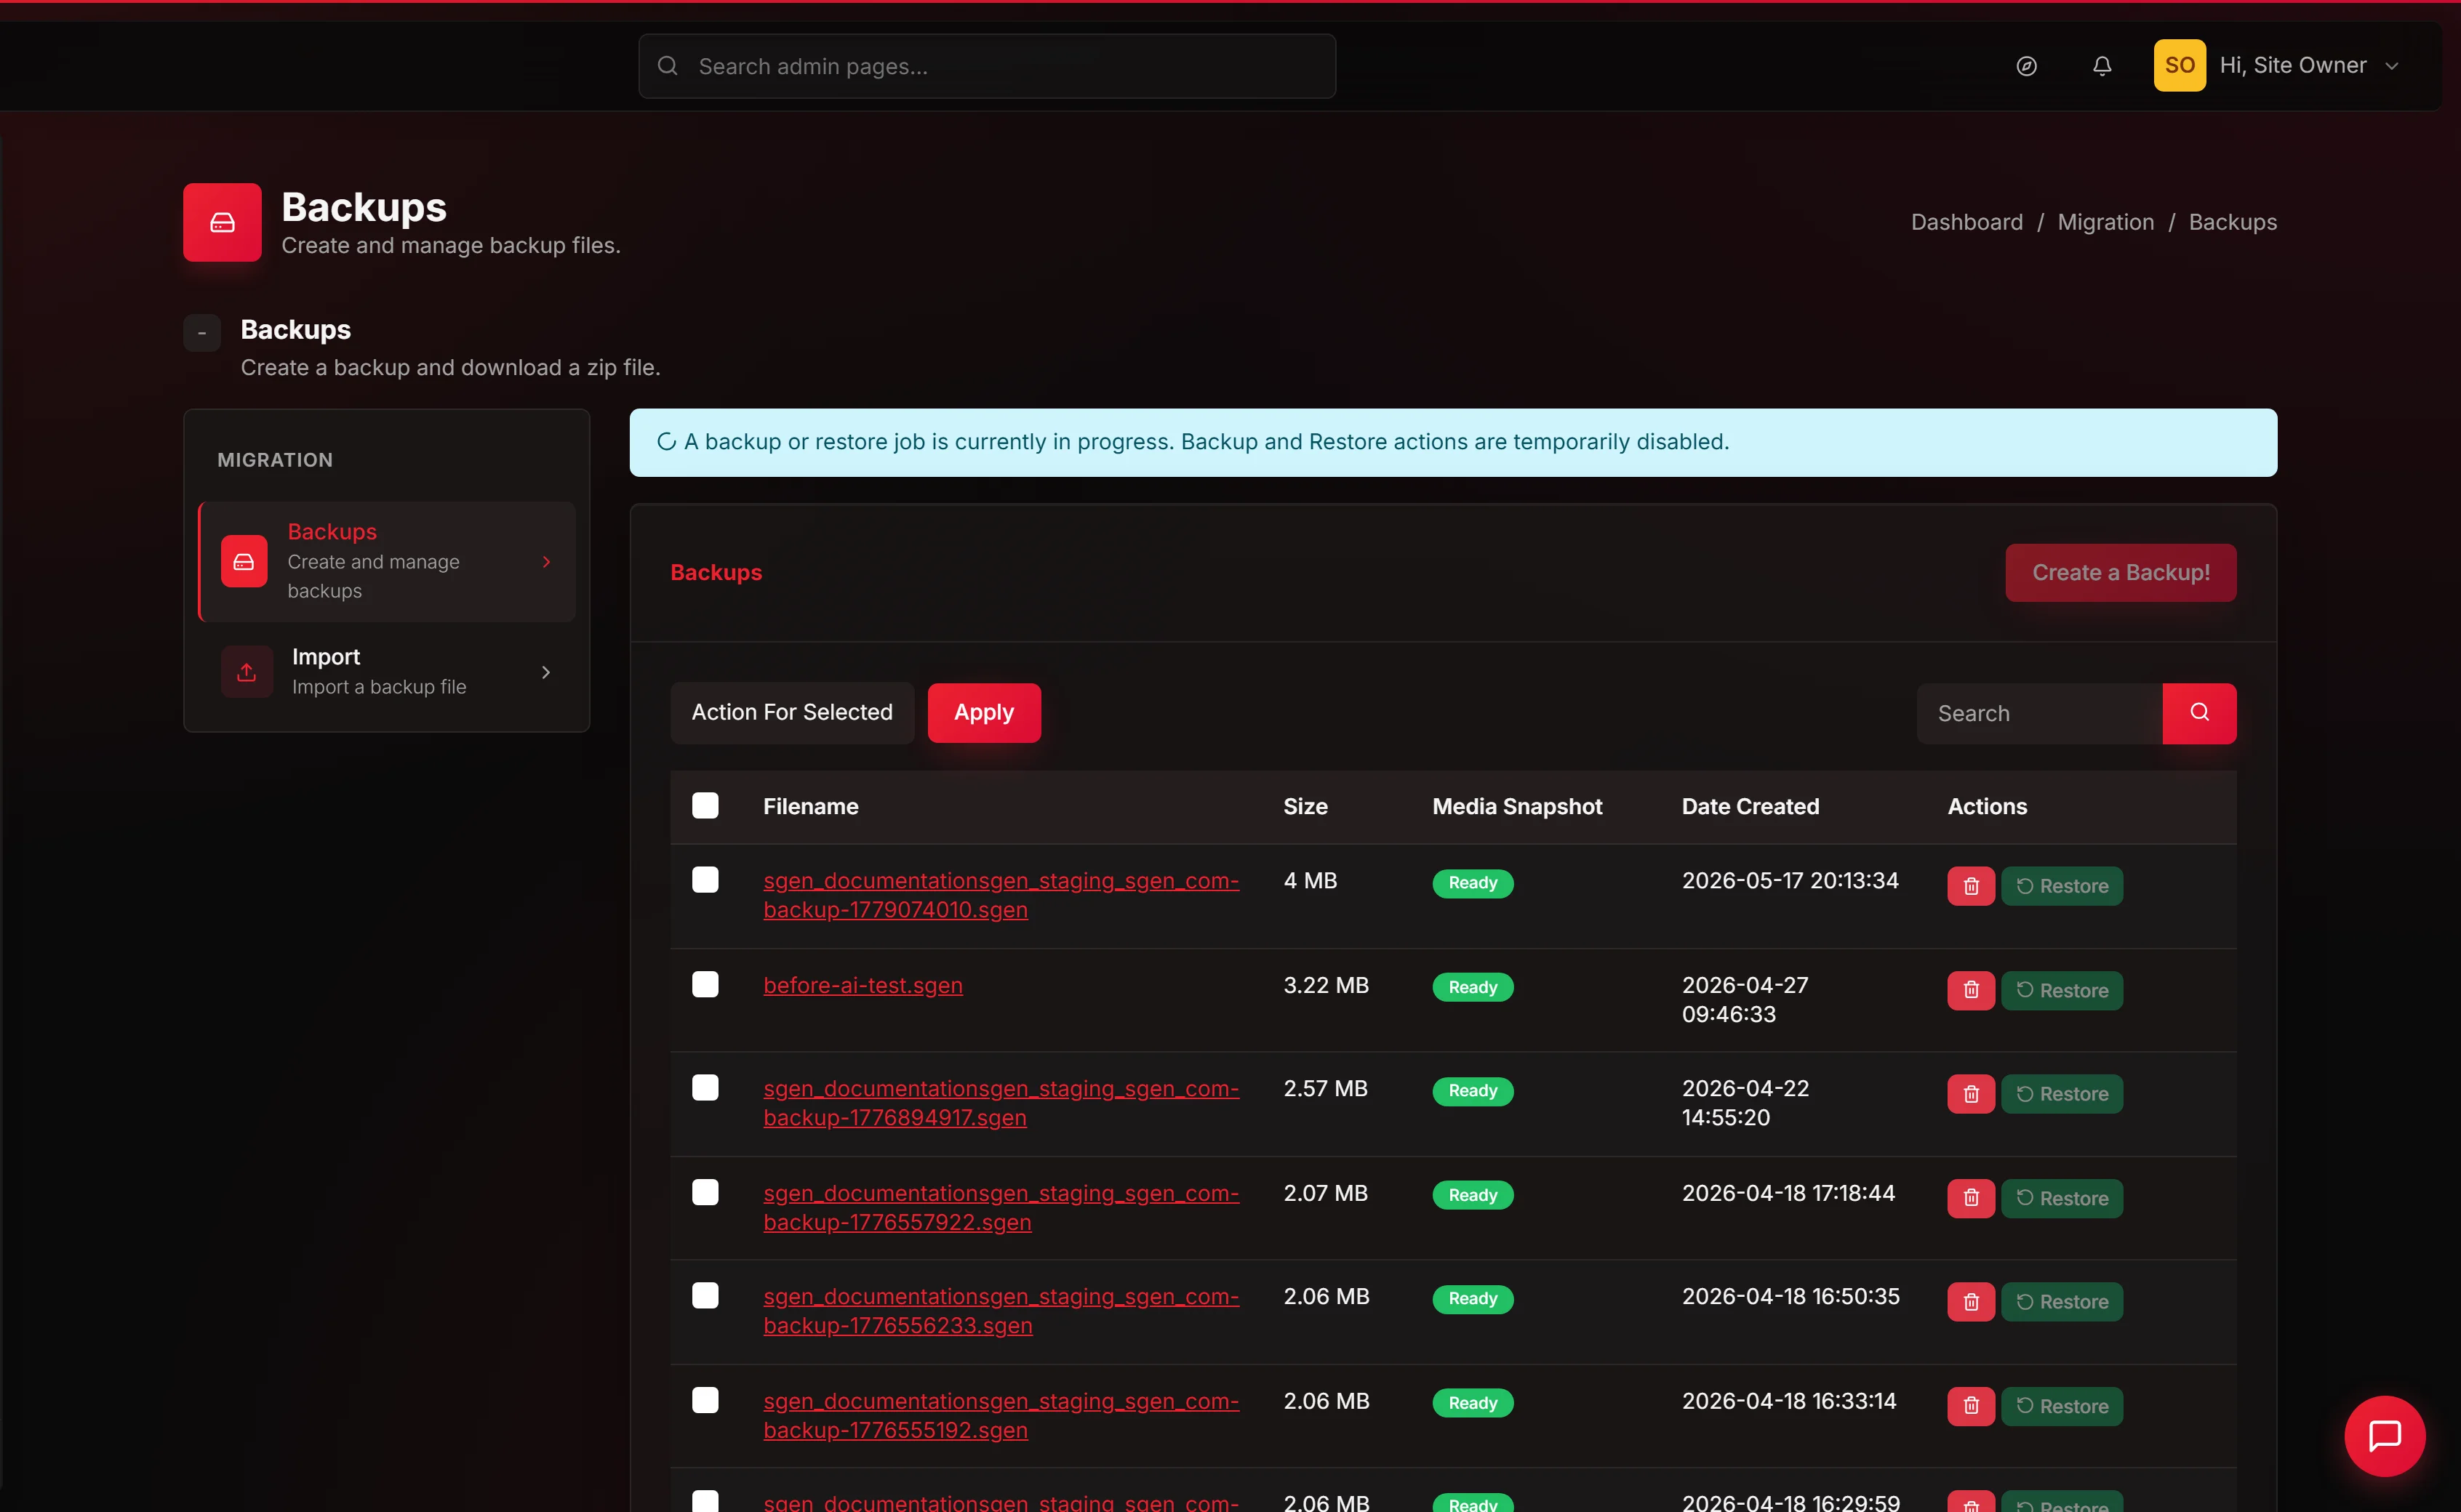
Task: Click the Backups breadcrumb
Action: 2233,222
